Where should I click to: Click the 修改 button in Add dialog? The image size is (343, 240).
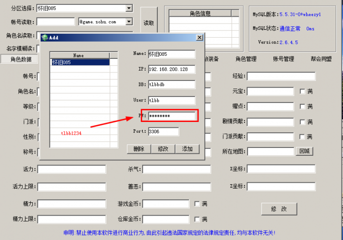(163, 149)
